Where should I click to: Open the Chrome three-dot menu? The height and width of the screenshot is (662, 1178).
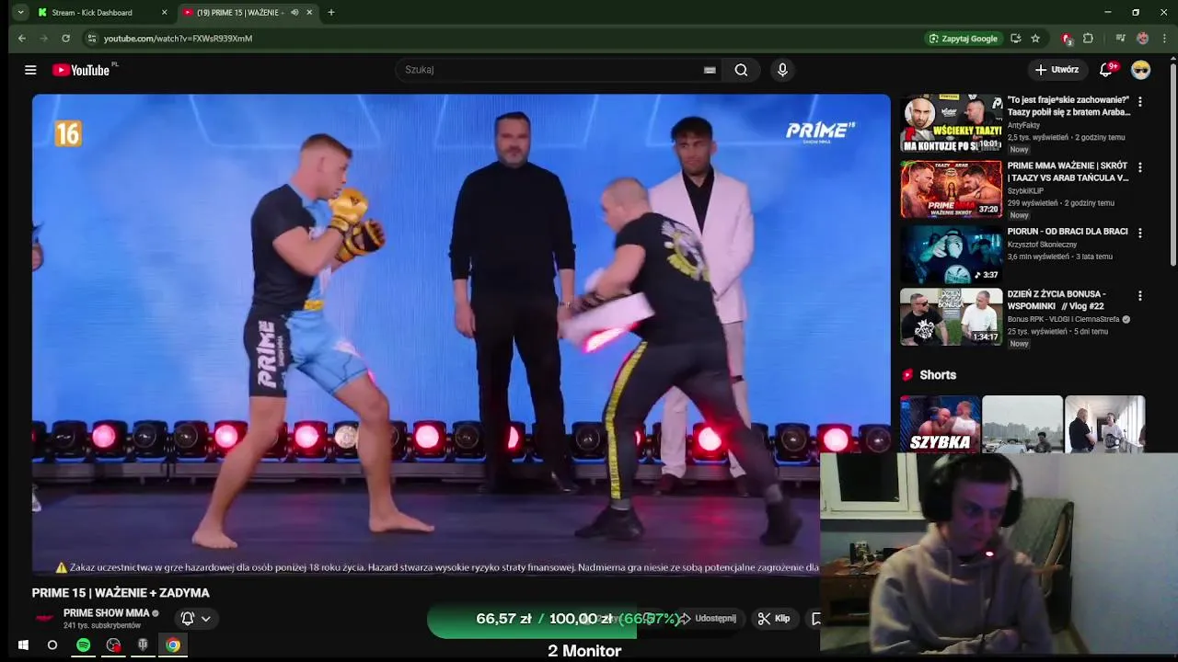1165,39
